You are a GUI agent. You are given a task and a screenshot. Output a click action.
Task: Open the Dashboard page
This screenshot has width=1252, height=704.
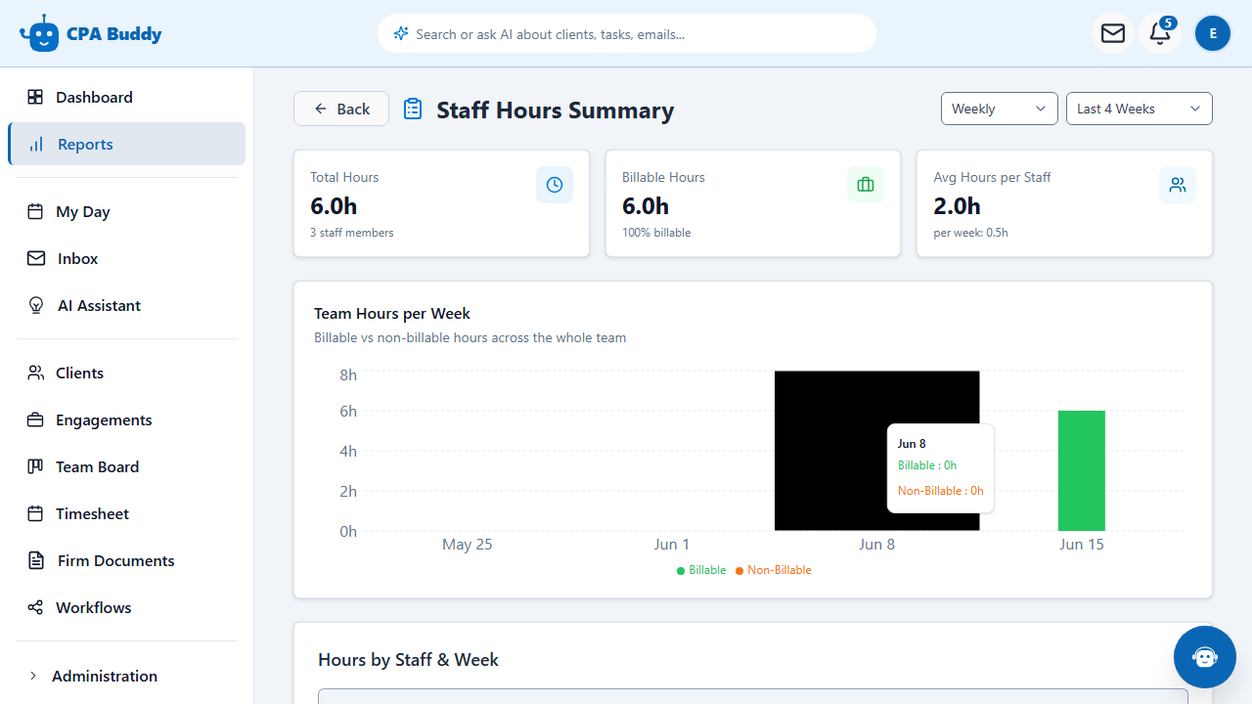126,97
